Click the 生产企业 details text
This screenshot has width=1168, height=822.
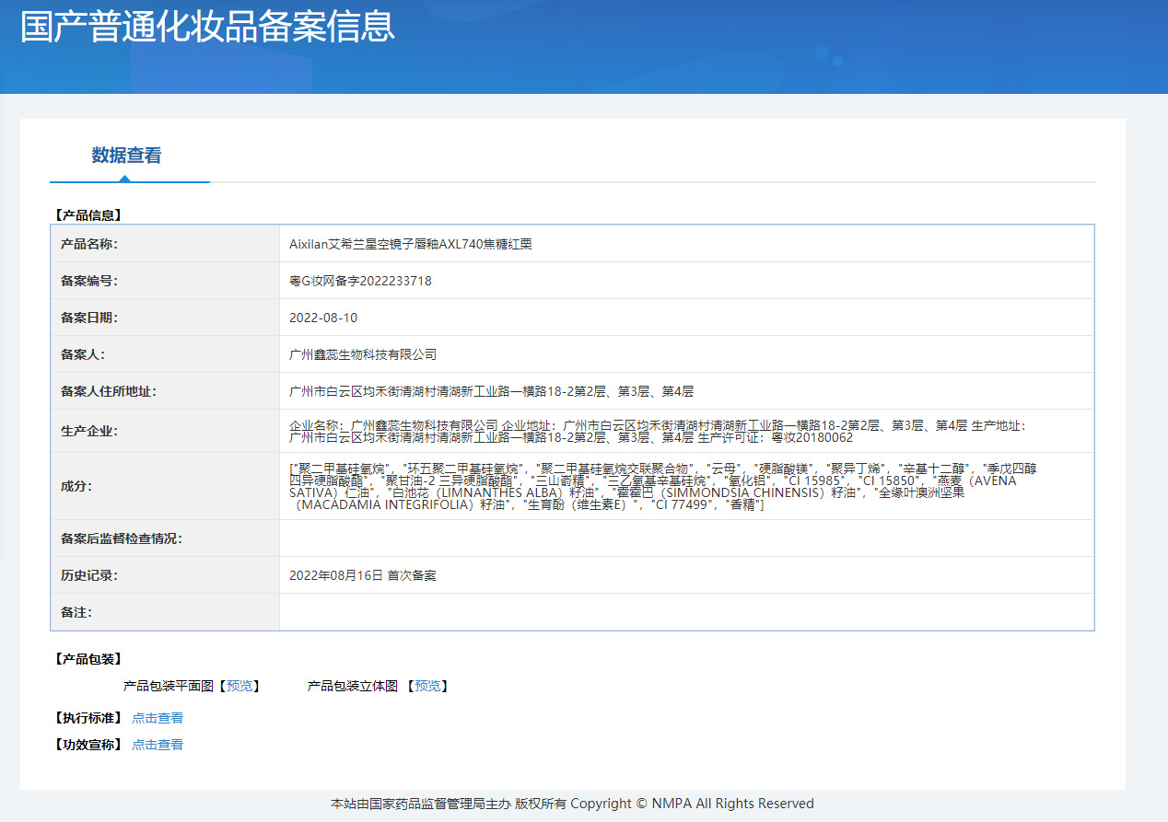[x=657, y=431]
